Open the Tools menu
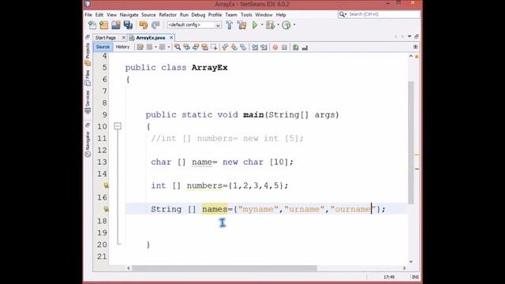Viewport: 505px width, 284px height. (x=246, y=15)
